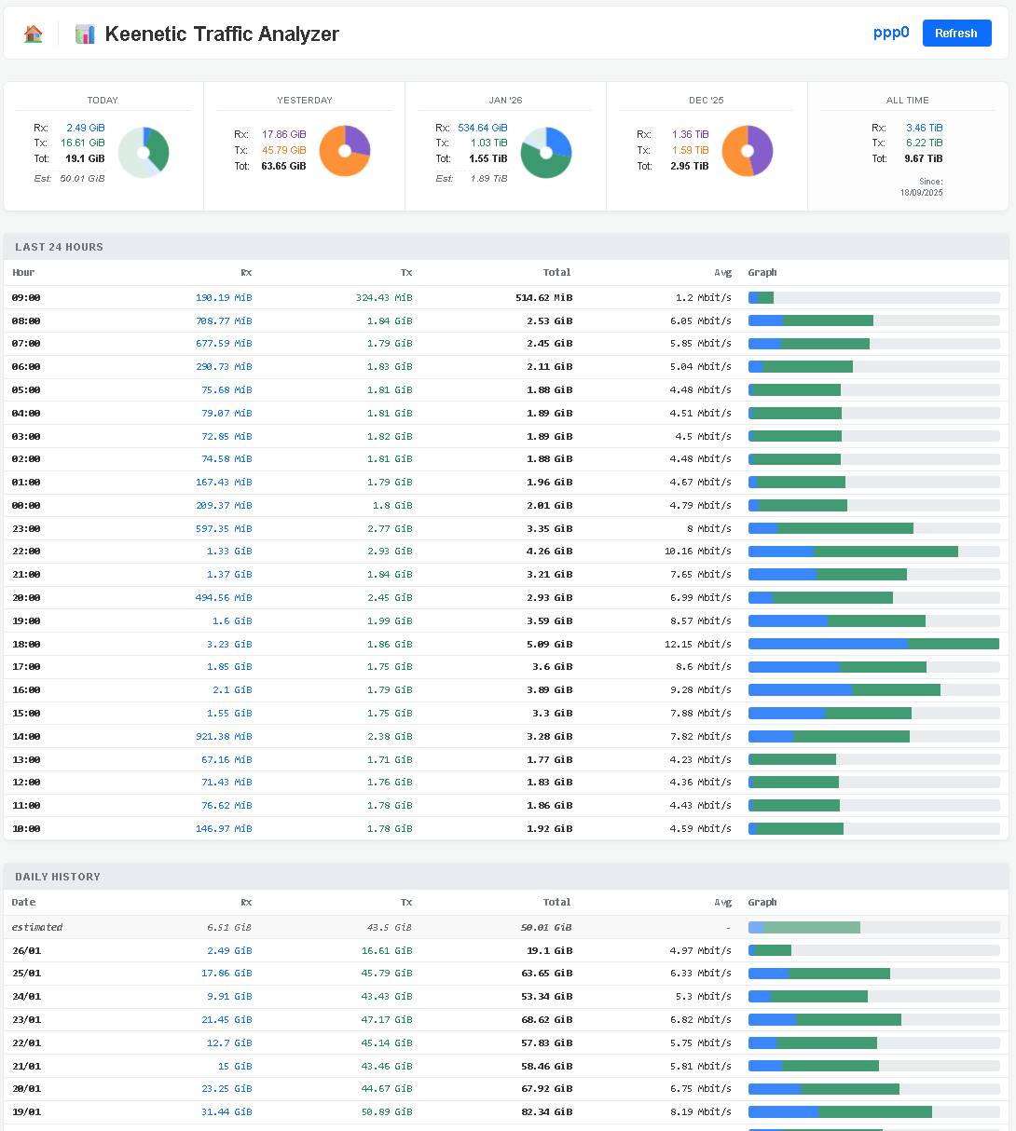Click the bar chart logo icon
The width and height of the screenshot is (1016, 1131).
[85, 34]
